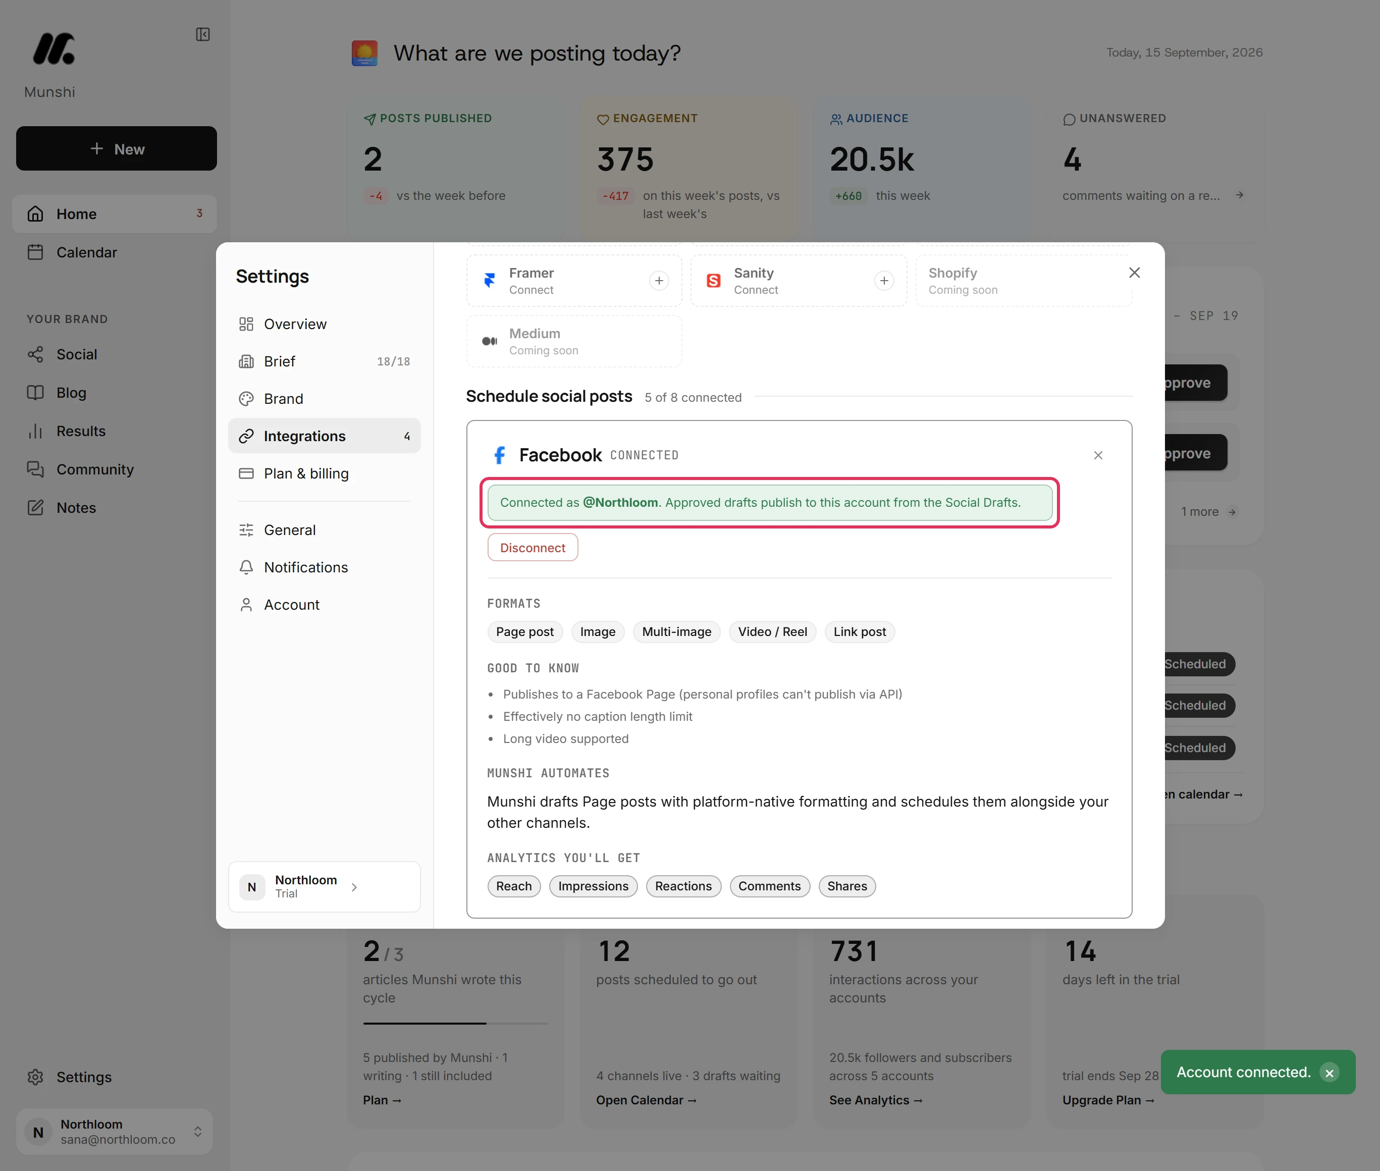Open Settings from the sidebar bottom
Screen dimensions: 1380x1171
[115, 1077]
